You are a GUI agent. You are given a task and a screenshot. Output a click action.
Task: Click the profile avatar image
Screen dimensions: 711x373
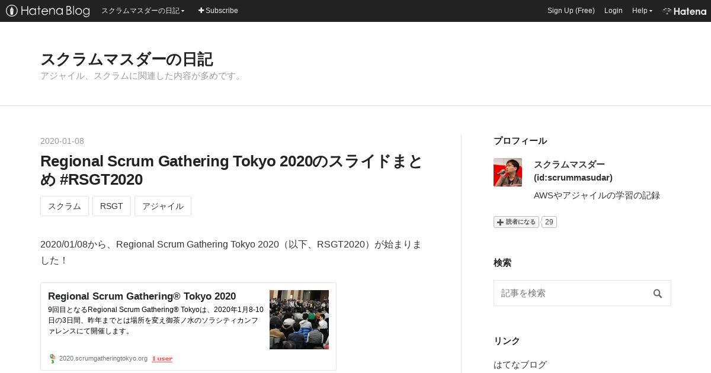tap(508, 172)
